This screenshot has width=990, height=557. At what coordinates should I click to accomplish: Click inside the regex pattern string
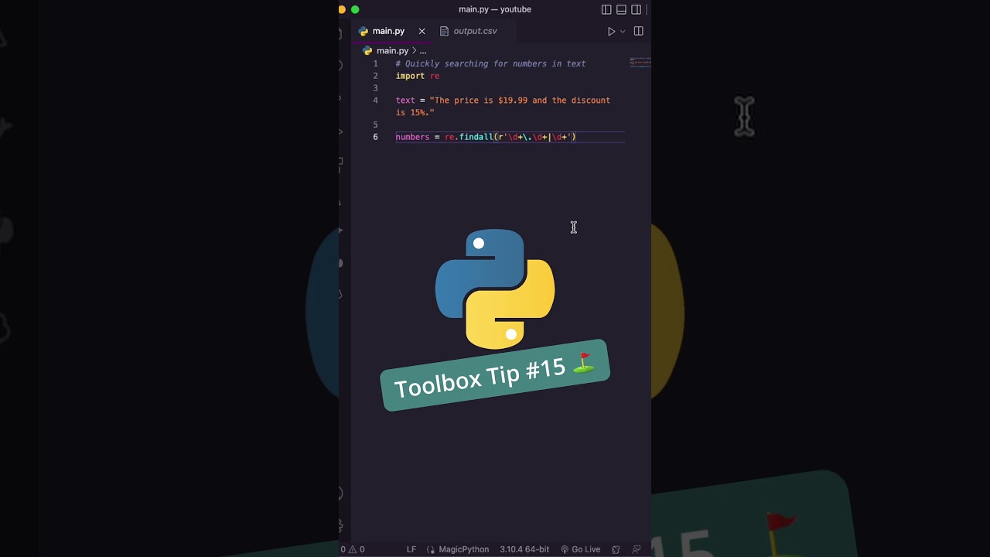(535, 137)
